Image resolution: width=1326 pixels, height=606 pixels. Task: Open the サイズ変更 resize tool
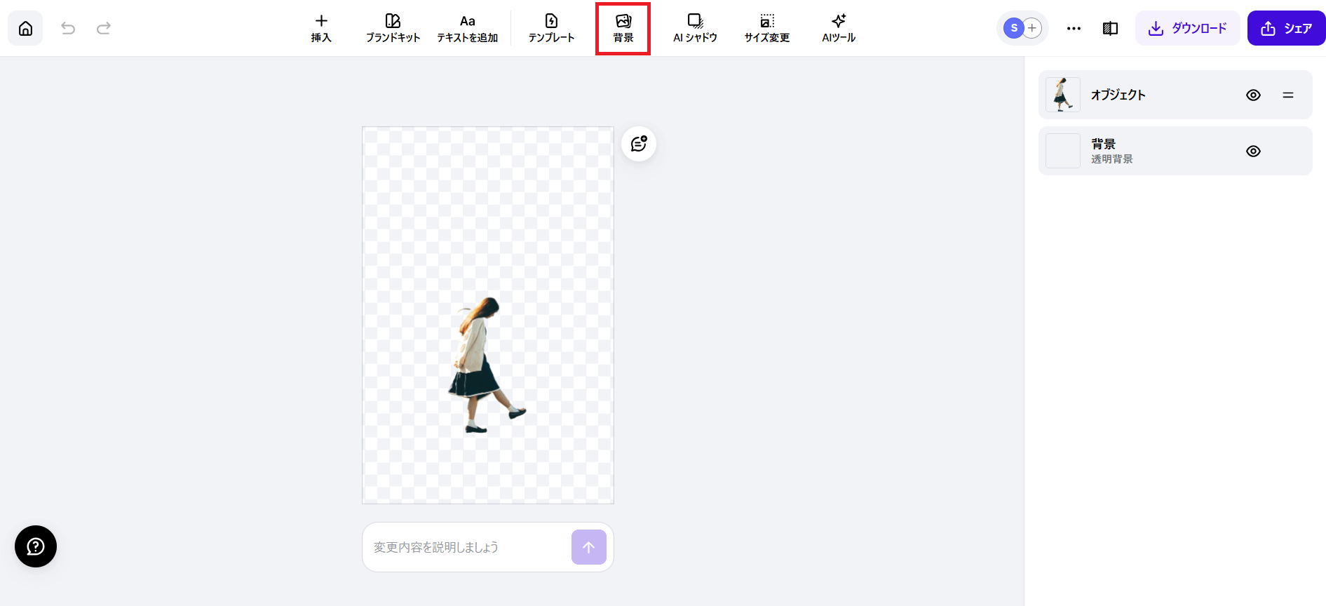767,28
